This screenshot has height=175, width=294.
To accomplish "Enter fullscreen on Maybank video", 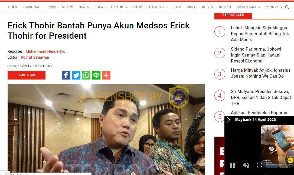I will 260,165.
